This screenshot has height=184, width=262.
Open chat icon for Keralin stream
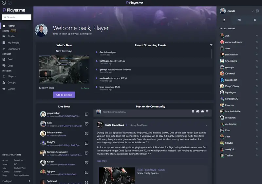(86, 163)
